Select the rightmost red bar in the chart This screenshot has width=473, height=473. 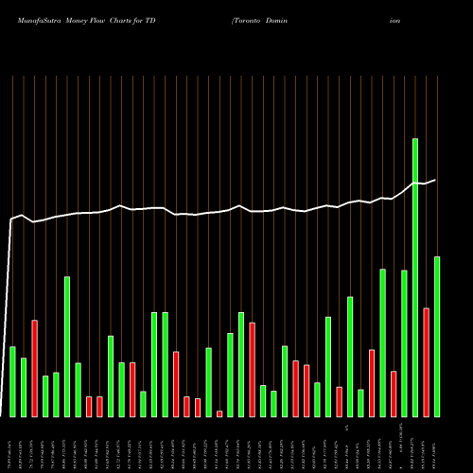[427, 362]
